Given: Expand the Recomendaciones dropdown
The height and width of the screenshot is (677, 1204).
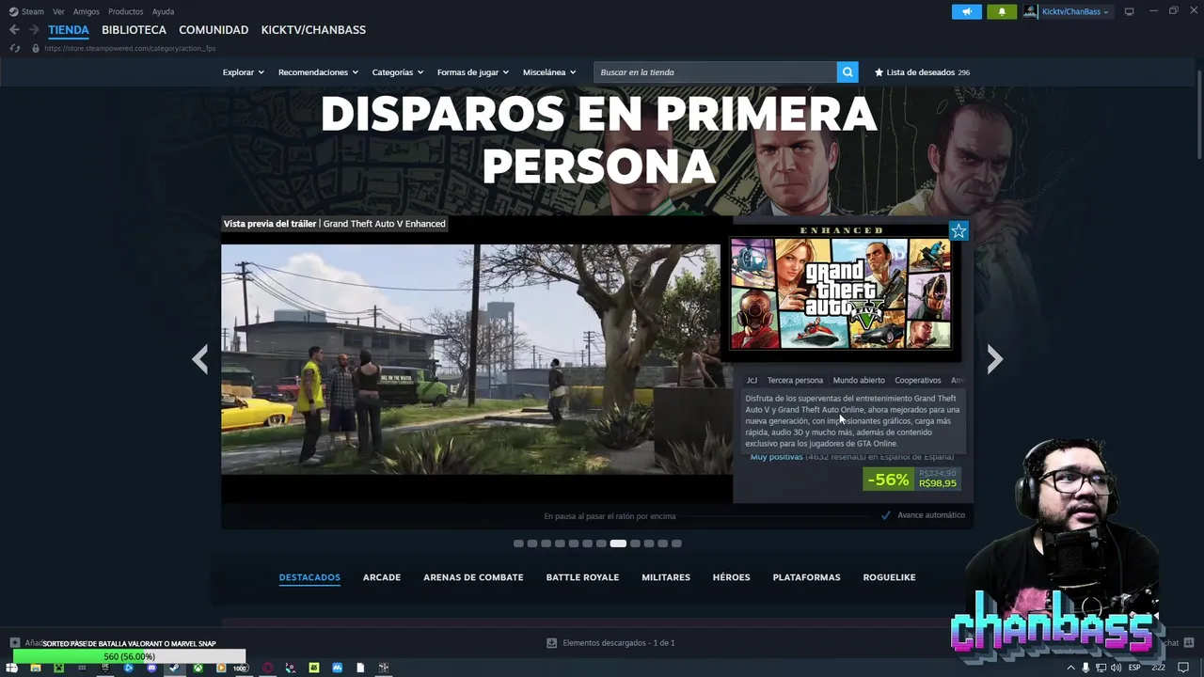Looking at the screenshot, I should (x=318, y=72).
